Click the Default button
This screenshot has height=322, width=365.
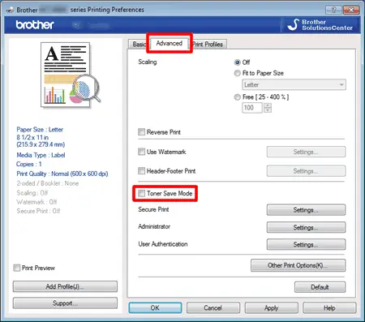(320, 287)
